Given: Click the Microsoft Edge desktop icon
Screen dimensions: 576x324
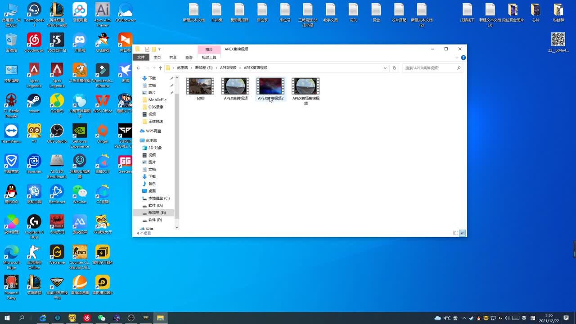Looking at the screenshot, I should pos(11,252).
